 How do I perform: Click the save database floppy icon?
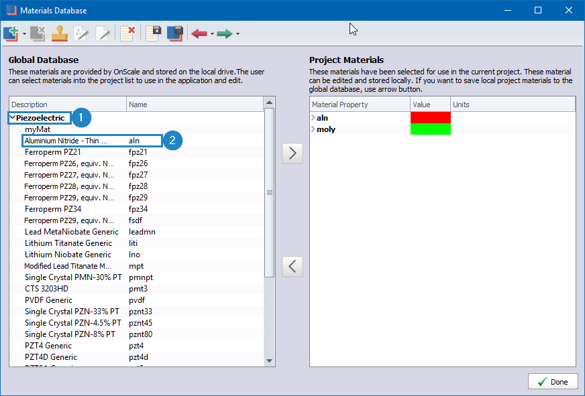[x=175, y=34]
